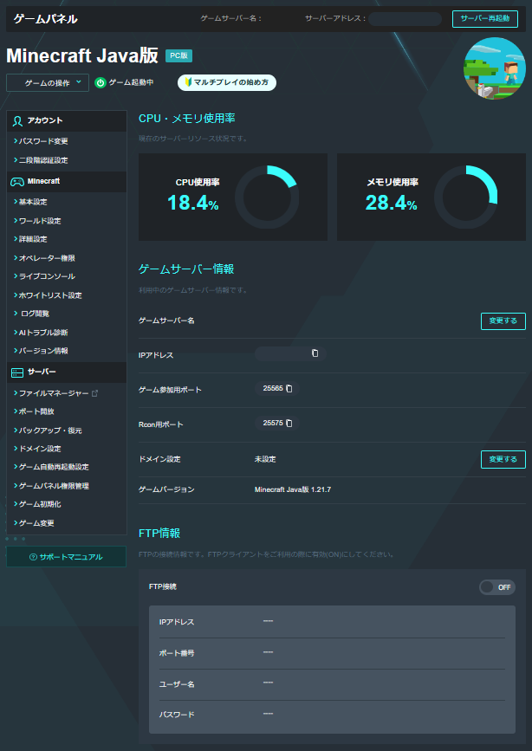
Task: Click the サーバー section server icon
Action: click(17, 372)
